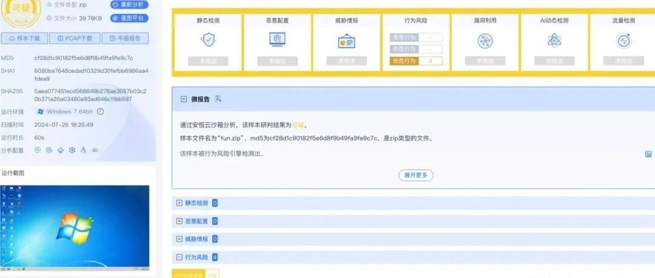The image size is (655, 278).
Task: Click the 高危行为 count row
Action: click(x=415, y=37)
